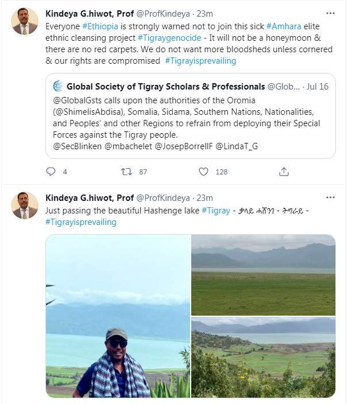Image resolution: width=348 pixels, height=404 pixels.
Task: Open the photo of man by the lake
Action: tap(118, 316)
